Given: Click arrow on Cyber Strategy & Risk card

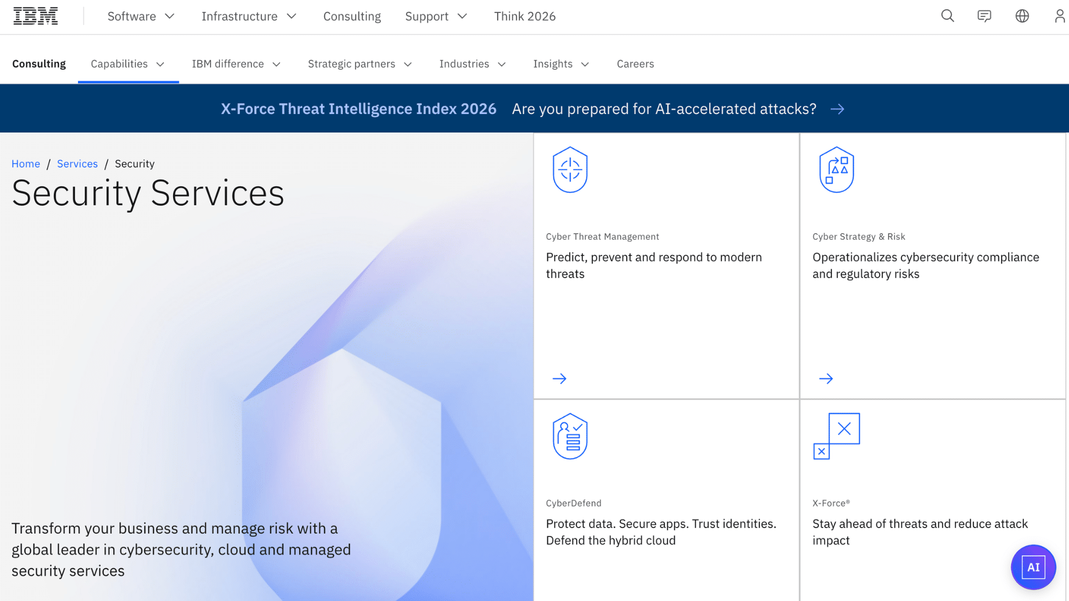Looking at the screenshot, I should click(826, 379).
